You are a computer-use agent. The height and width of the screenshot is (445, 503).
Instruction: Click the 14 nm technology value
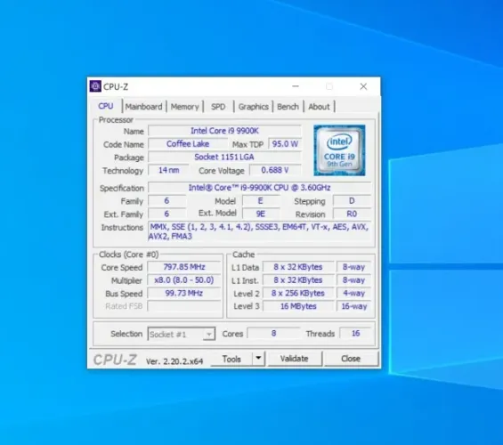(x=169, y=170)
